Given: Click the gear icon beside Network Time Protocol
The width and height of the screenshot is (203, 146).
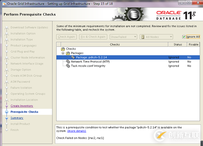Looking at the screenshot, I should [68, 62].
